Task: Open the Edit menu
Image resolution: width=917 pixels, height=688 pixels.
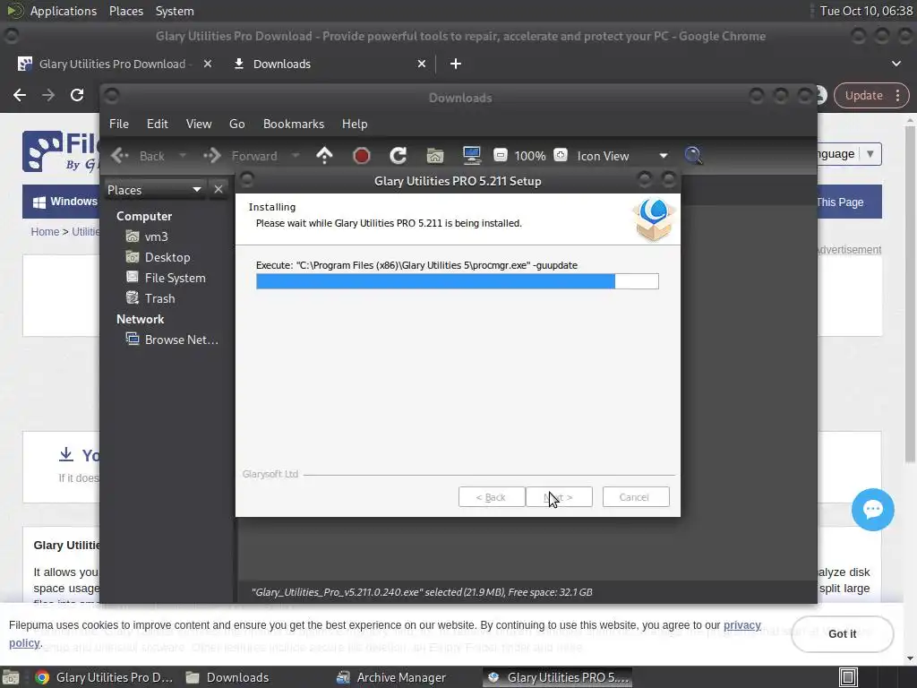Action: tap(158, 124)
